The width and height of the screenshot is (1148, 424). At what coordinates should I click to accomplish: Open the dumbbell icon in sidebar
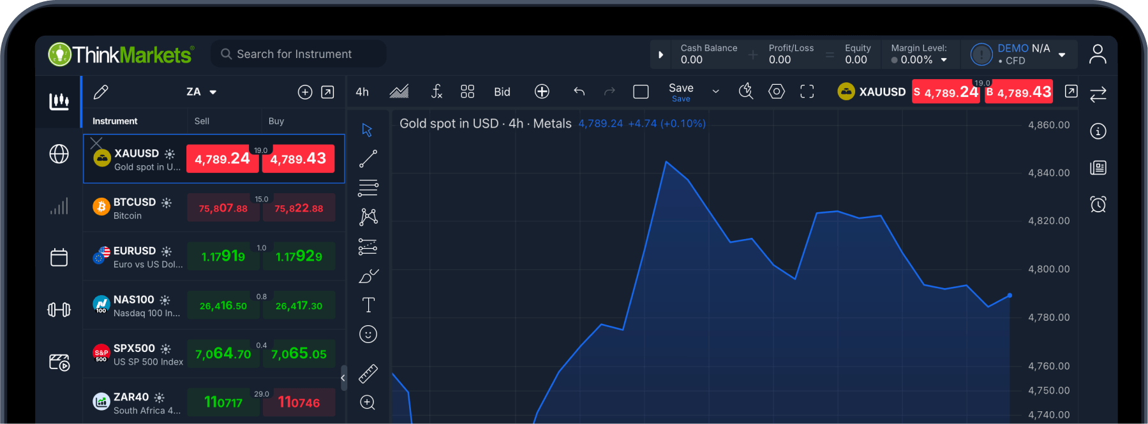pos(59,310)
